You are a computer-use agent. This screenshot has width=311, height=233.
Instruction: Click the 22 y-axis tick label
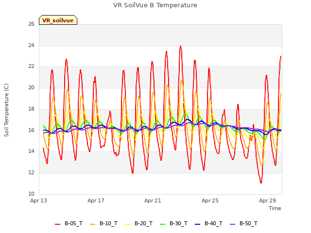31,67
